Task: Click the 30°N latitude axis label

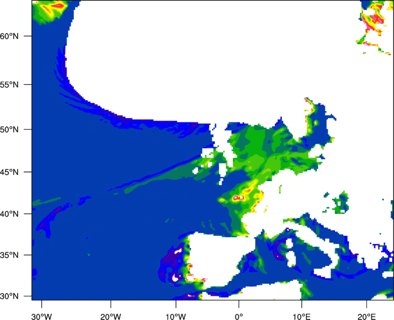Action: pyautogui.click(x=9, y=296)
